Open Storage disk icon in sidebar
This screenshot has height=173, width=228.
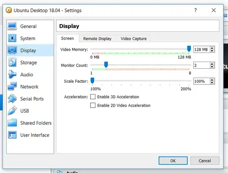click(x=12, y=62)
